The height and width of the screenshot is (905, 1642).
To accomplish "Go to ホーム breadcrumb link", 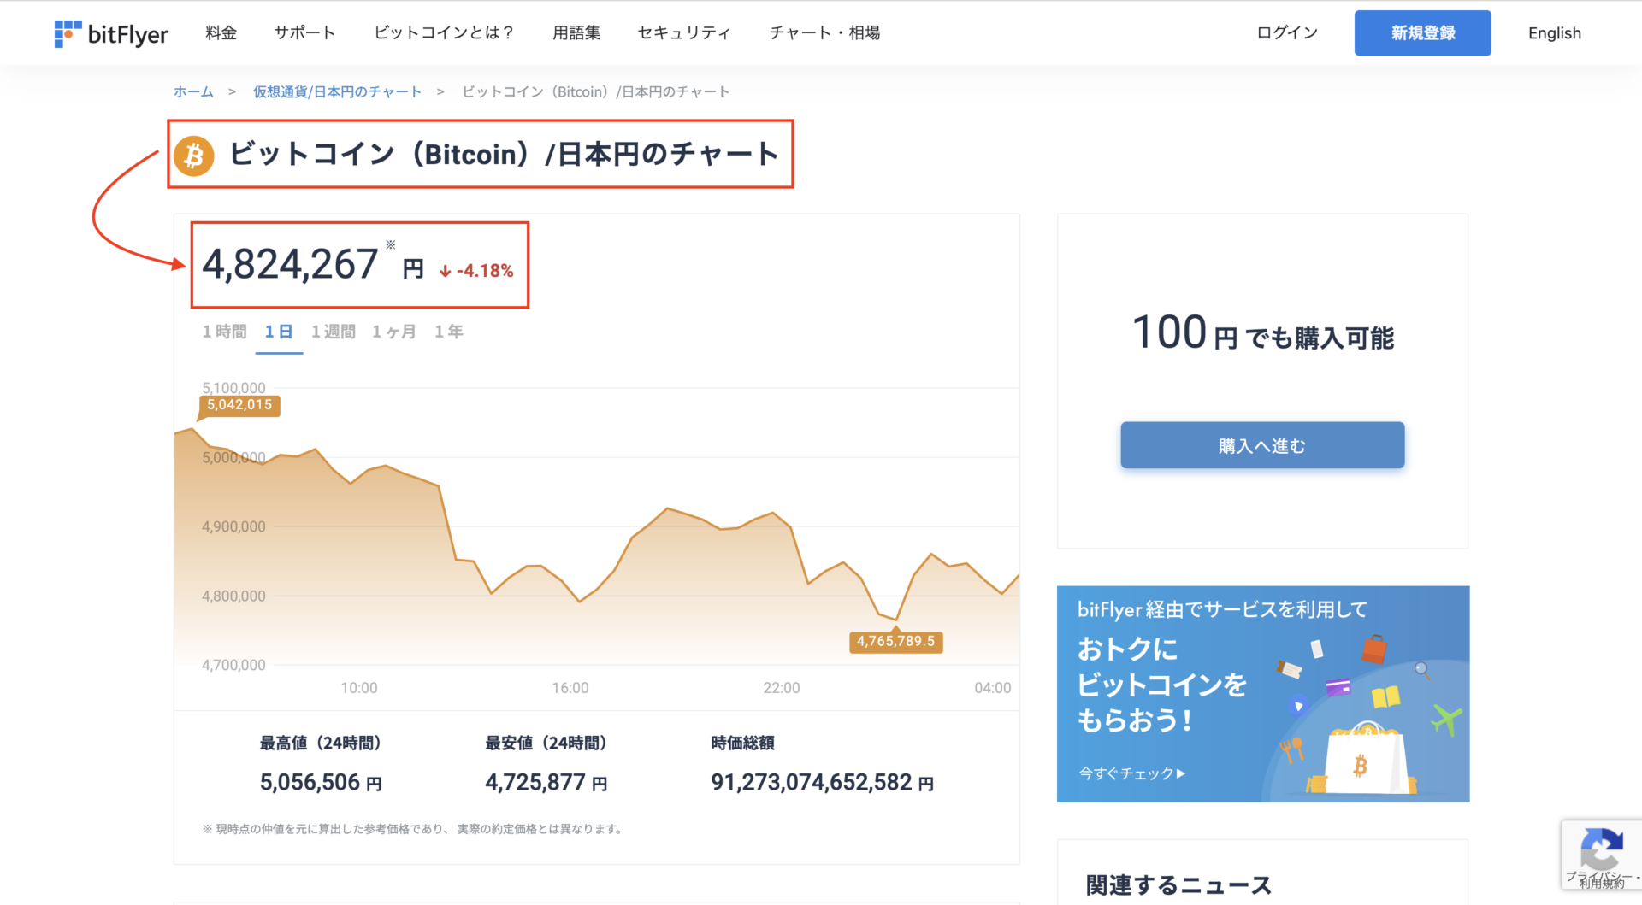I will tap(193, 91).
